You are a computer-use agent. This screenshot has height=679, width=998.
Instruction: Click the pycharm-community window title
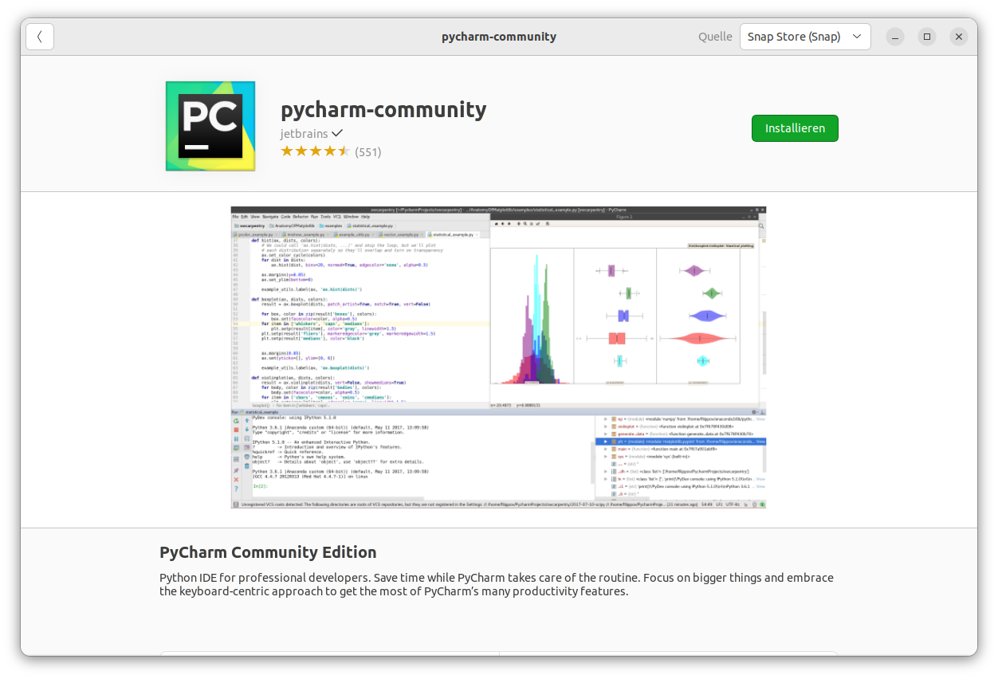click(499, 37)
